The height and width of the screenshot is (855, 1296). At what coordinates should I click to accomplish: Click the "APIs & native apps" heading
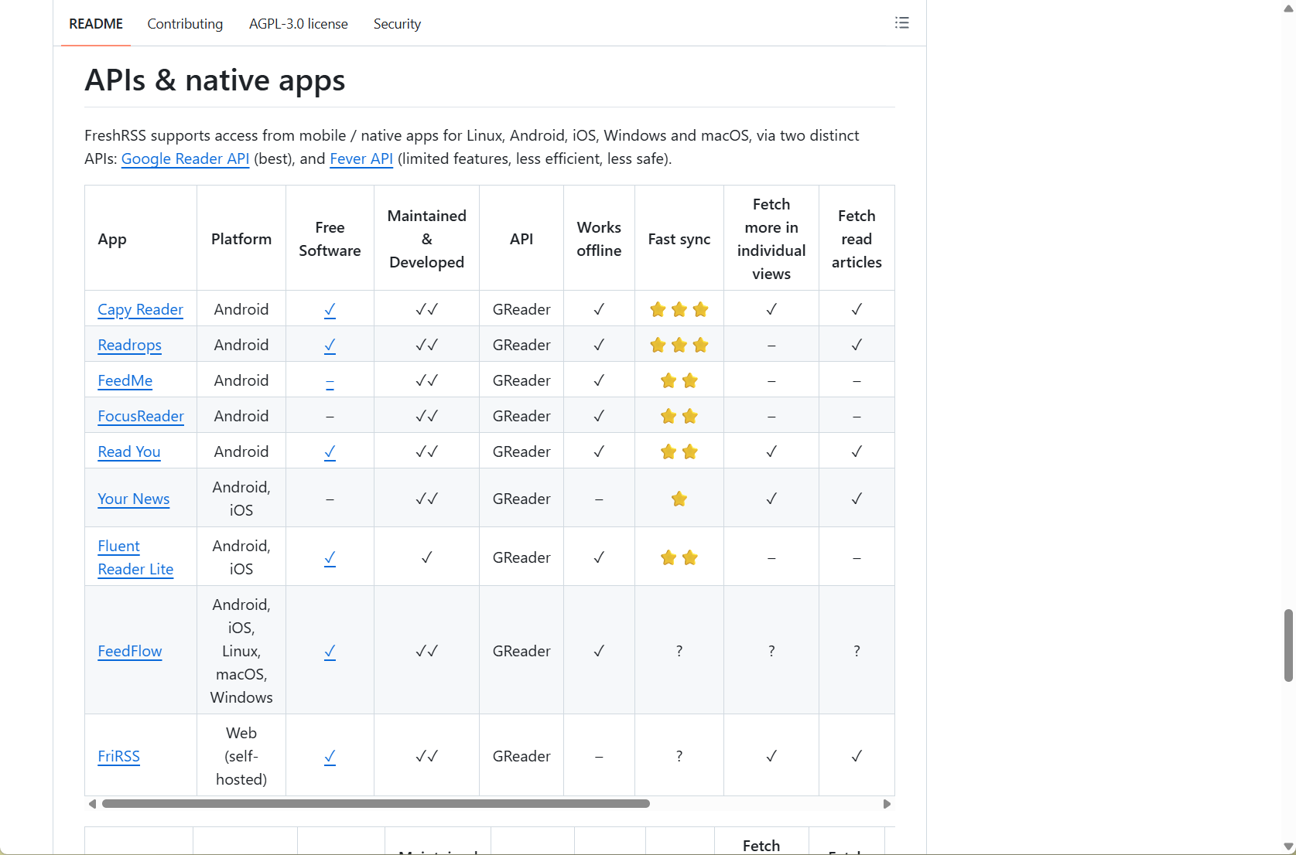click(x=215, y=80)
